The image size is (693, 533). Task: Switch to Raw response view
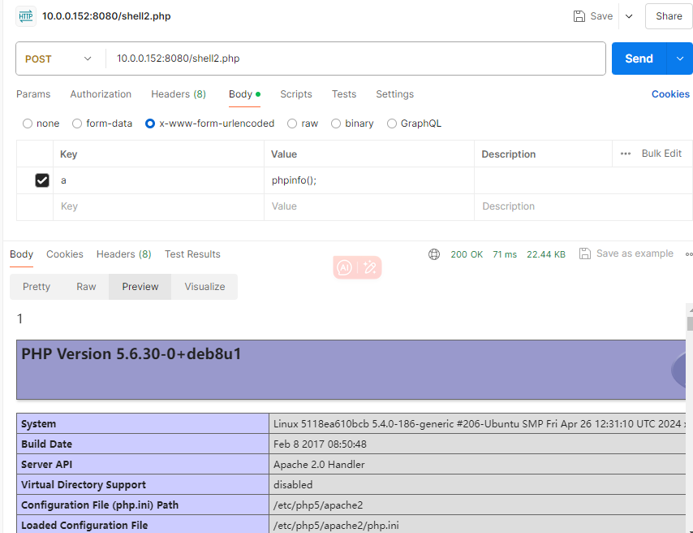(86, 287)
